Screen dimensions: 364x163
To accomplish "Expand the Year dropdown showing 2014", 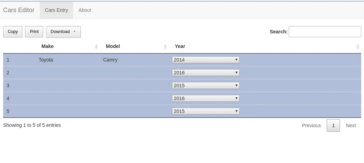I will click(206, 60).
